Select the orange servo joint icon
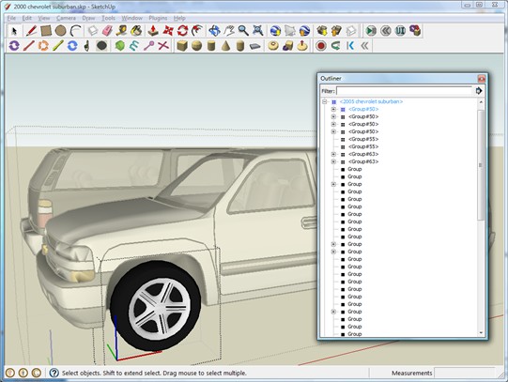Image resolution: width=508 pixels, height=382 pixels. tap(43, 46)
